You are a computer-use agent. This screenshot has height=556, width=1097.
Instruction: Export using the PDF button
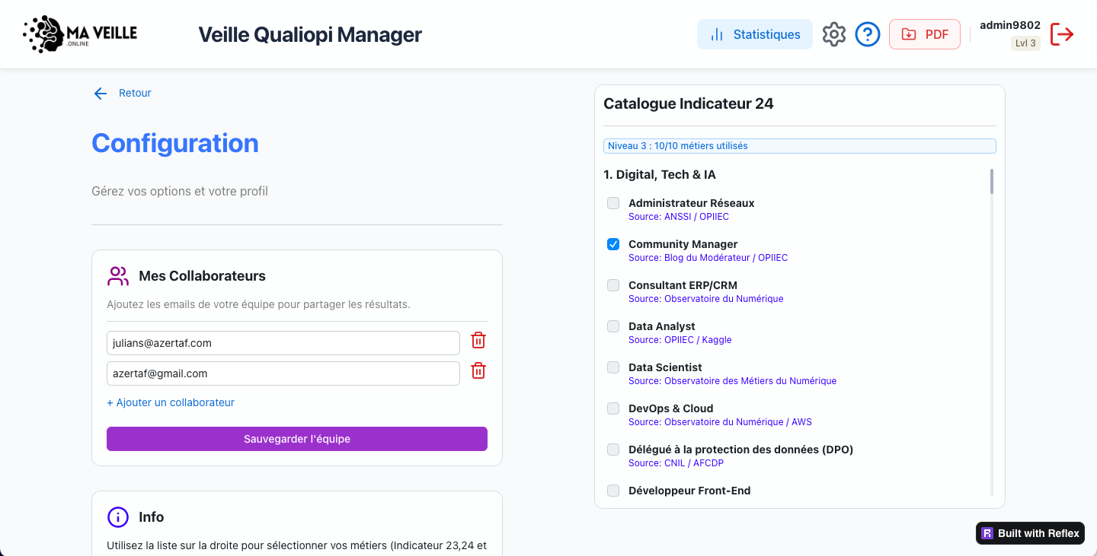tap(924, 34)
